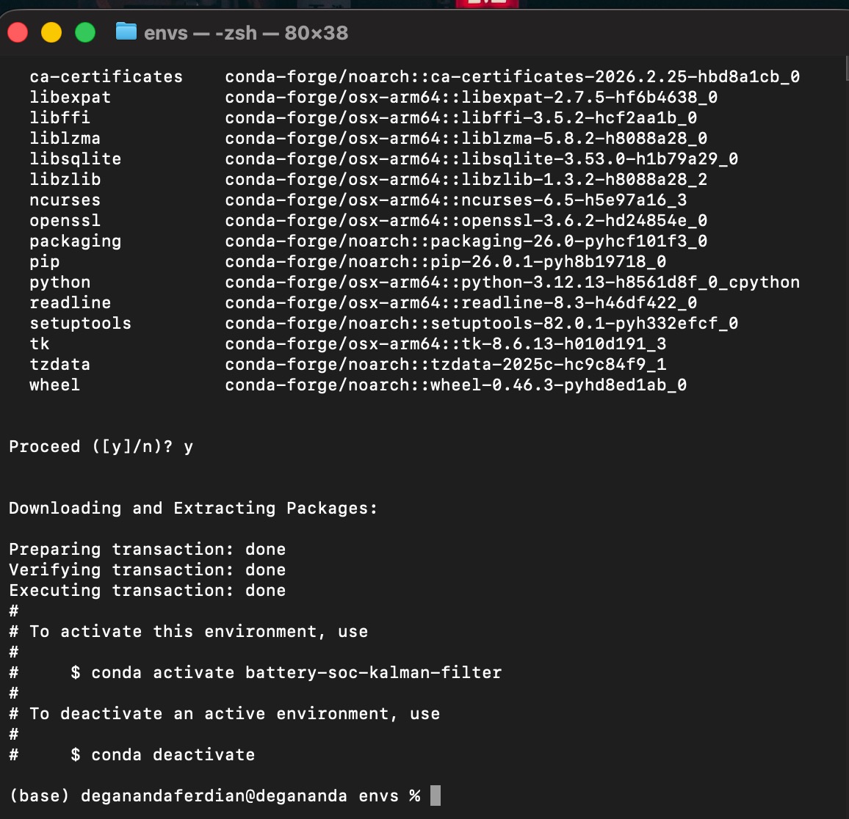Place cursor at the shell prompt block cursor
The image size is (849, 819).
[x=436, y=796]
